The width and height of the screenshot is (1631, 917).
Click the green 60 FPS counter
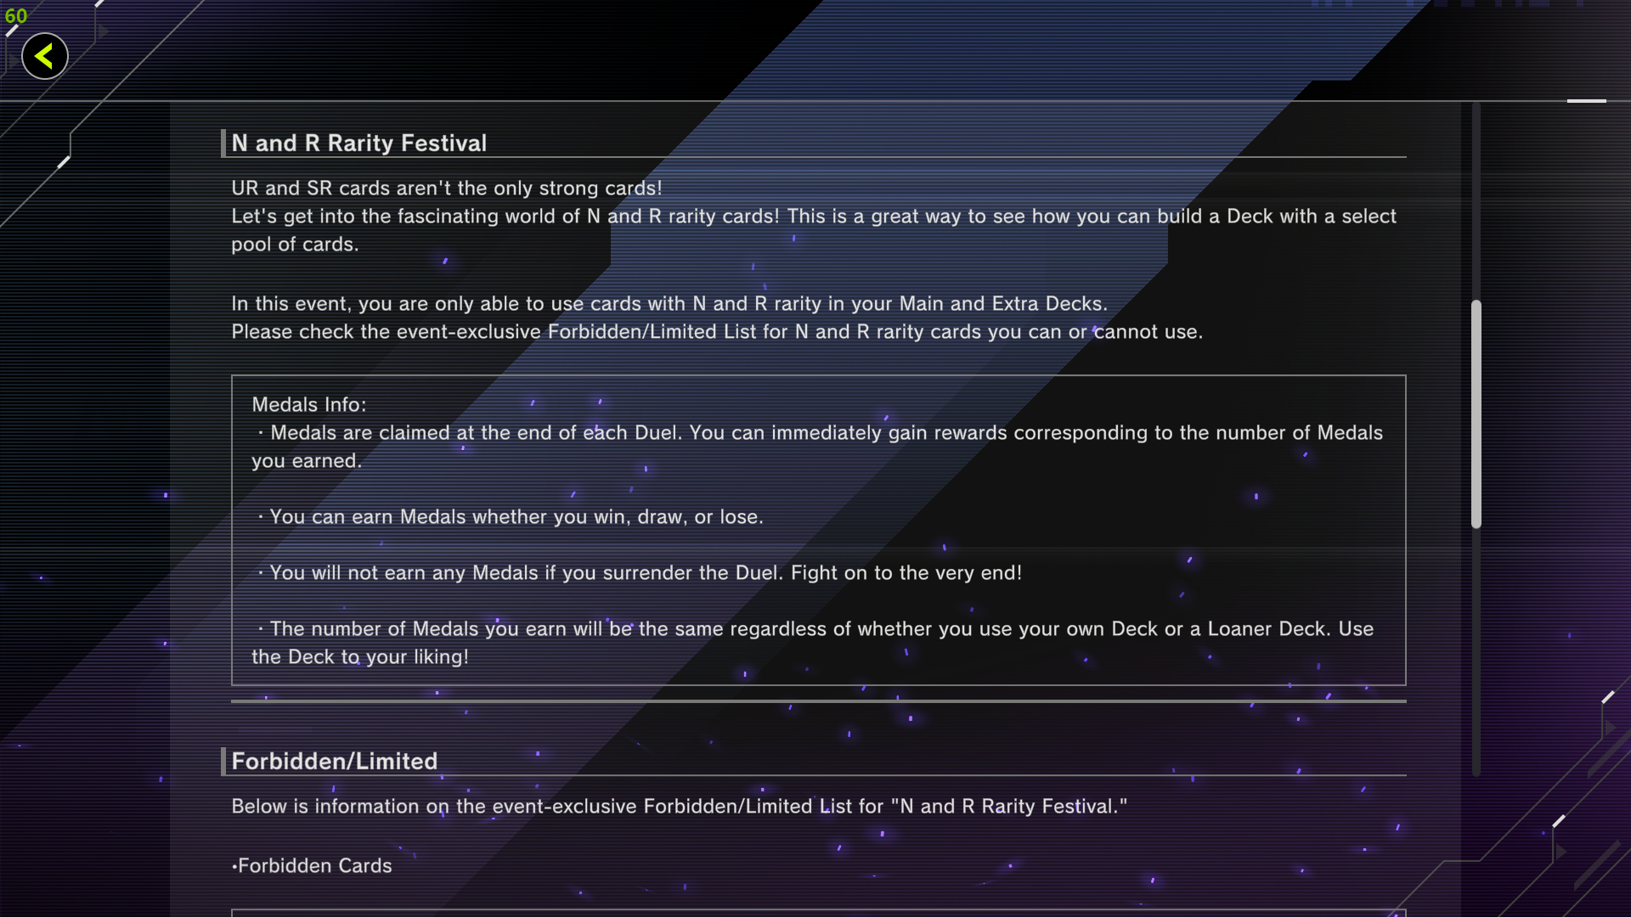click(15, 16)
